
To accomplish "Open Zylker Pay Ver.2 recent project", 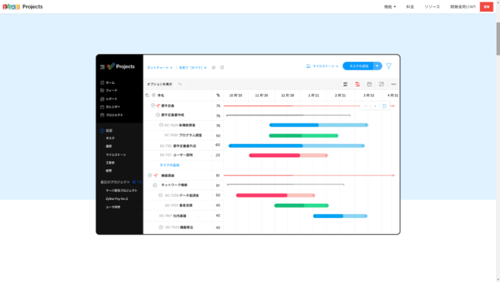I will click(117, 199).
